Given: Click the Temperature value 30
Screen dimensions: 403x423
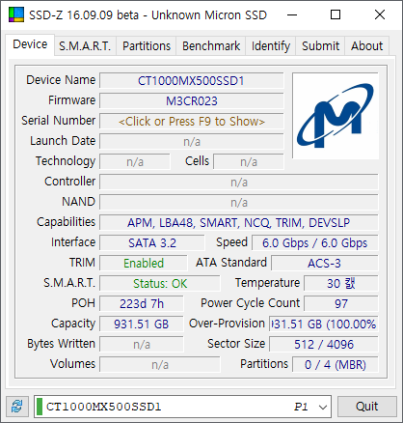Looking at the screenshot, I should [x=341, y=284].
